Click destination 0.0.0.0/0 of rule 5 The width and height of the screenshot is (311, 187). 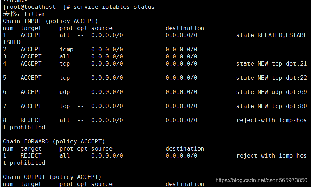[x=181, y=78]
